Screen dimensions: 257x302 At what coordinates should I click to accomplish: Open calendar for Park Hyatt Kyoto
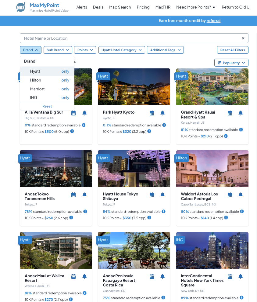coord(152,113)
